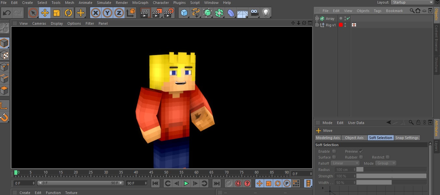The width and height of the screenshot is (440, 195).
Task: Expand the Rig v1 object hierarchy
Action: [x=317, y=25]
